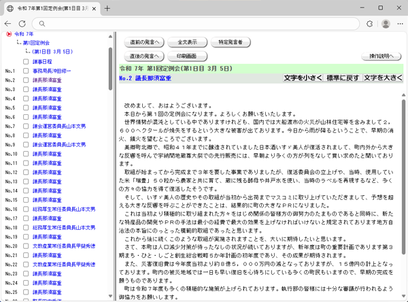Click the speech text scrollbar thumb

[403, 177]
